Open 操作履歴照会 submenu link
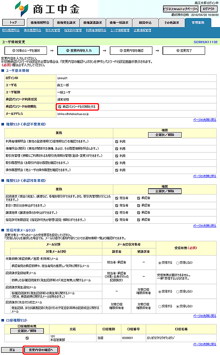The height and width of the screenshot is (355, 220). [x=33, y=30]
